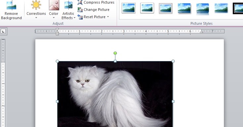Apply the third picture style with metal frame
This screenshot has height=127, width=243.
click(166, 8)
